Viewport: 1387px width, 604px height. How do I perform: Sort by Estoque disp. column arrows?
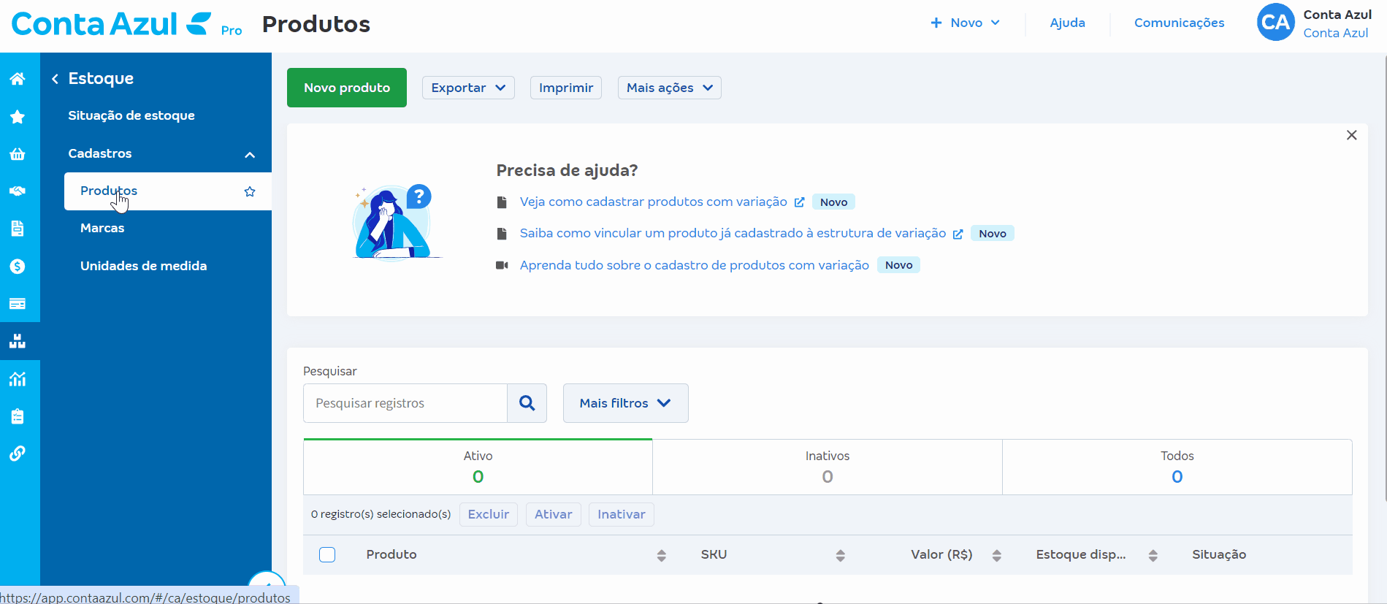click(x=1153, y=555)
